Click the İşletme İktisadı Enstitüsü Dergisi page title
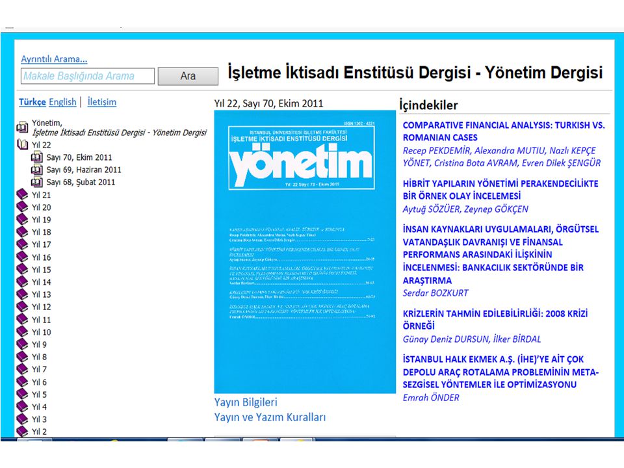The width and height of the screenshot is (624, 468). coord(415,73)
